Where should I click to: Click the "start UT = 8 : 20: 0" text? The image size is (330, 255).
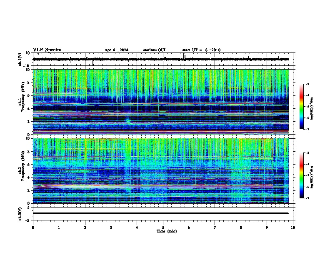click(201, 50)
